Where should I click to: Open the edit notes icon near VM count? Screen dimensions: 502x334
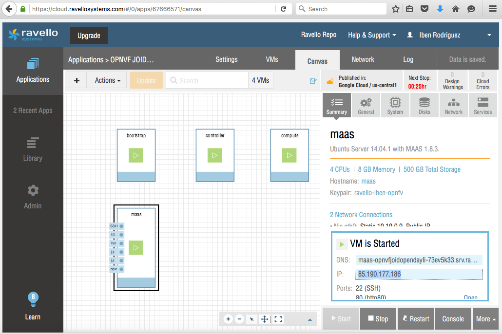313,81
